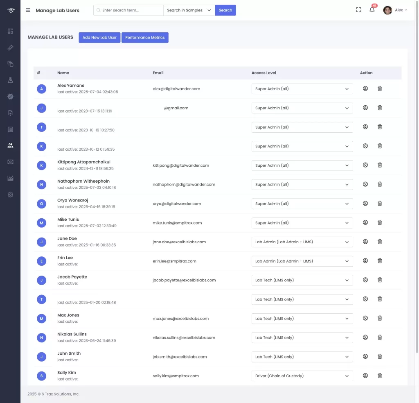Viewport: 419px width, 403px height.
Task: Open the copy stack sidebar icon
Action: [10, 64]
